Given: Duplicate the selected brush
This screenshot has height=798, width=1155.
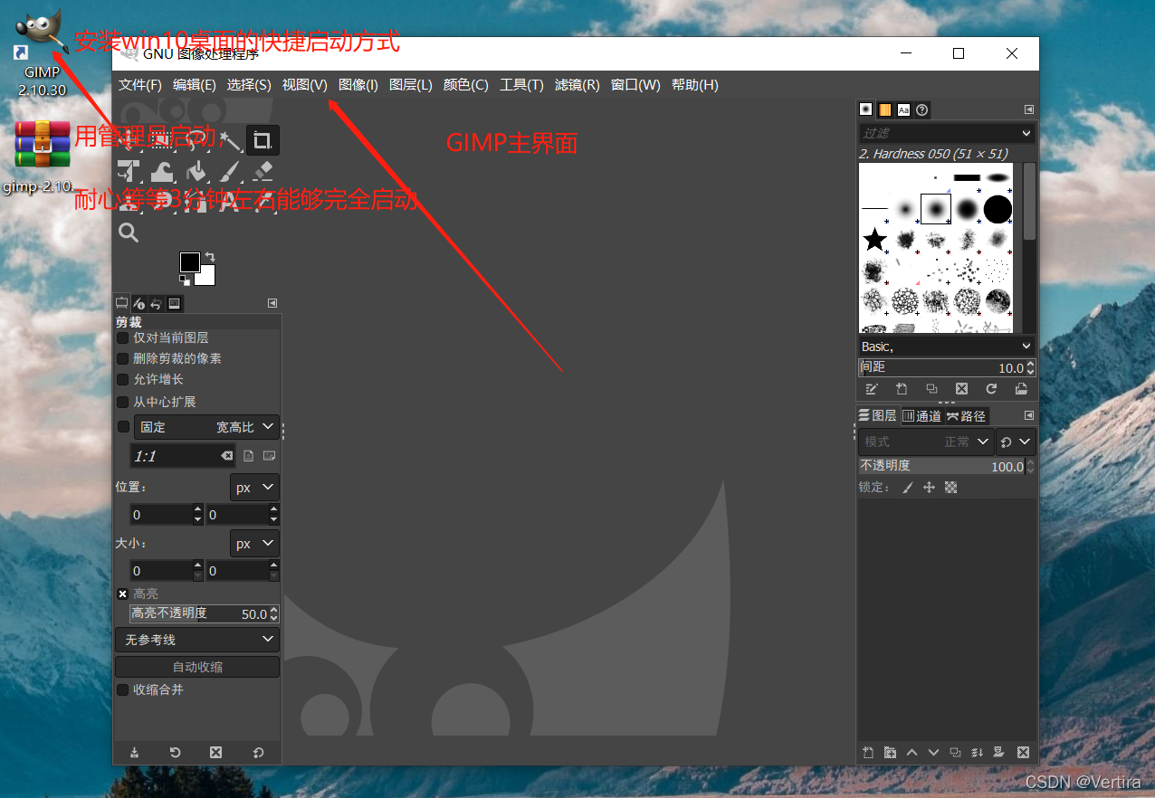Looking at the screenshot, I should (x=931, y=389).
